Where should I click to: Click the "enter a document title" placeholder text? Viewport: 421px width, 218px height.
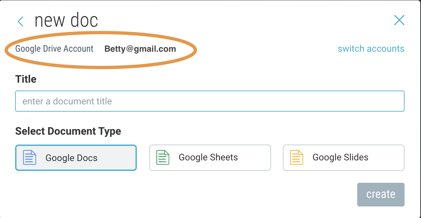(67, 101)
